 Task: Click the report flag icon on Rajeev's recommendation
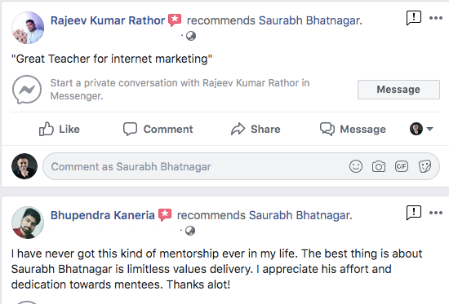[x=414, y=18]
